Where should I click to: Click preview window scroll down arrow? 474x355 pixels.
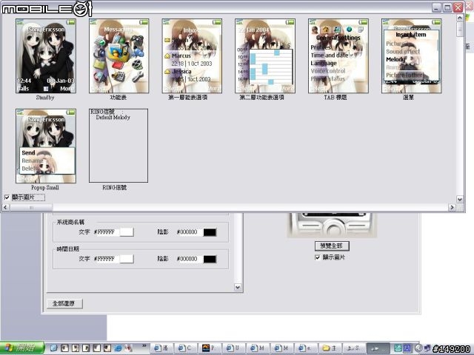click(x=460, y=199)
